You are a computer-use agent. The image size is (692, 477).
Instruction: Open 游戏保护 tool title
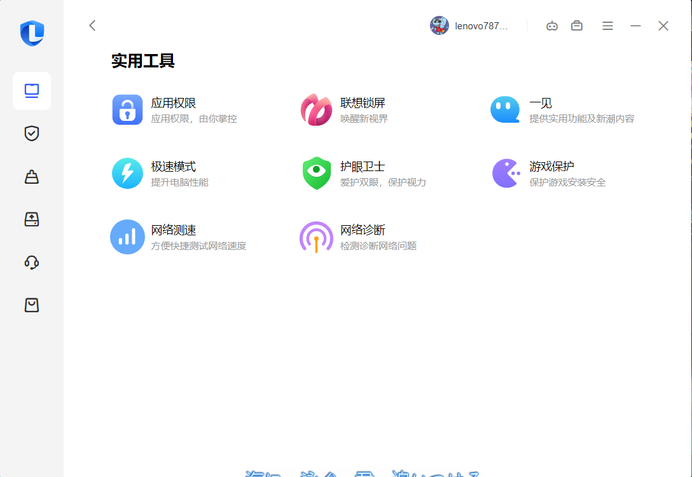[x=551, y=167]
